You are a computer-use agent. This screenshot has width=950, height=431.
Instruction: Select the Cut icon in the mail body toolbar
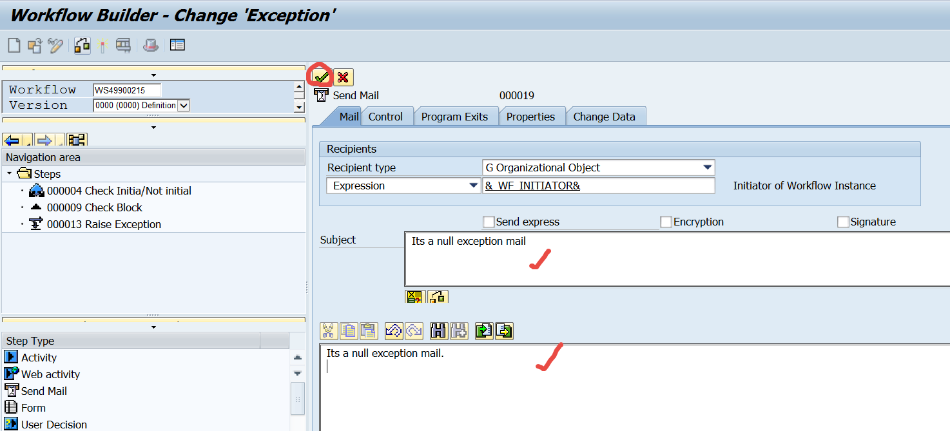pyautogui.click(x=327, y=330)
